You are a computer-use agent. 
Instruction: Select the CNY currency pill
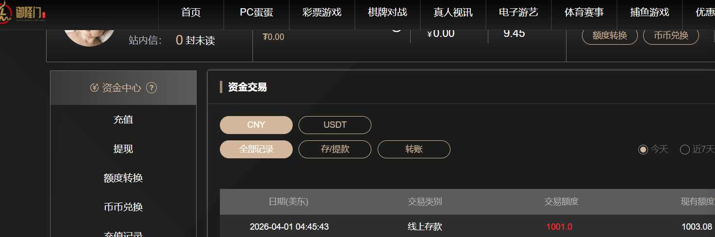pyautogui.click(x=256, y=125)
